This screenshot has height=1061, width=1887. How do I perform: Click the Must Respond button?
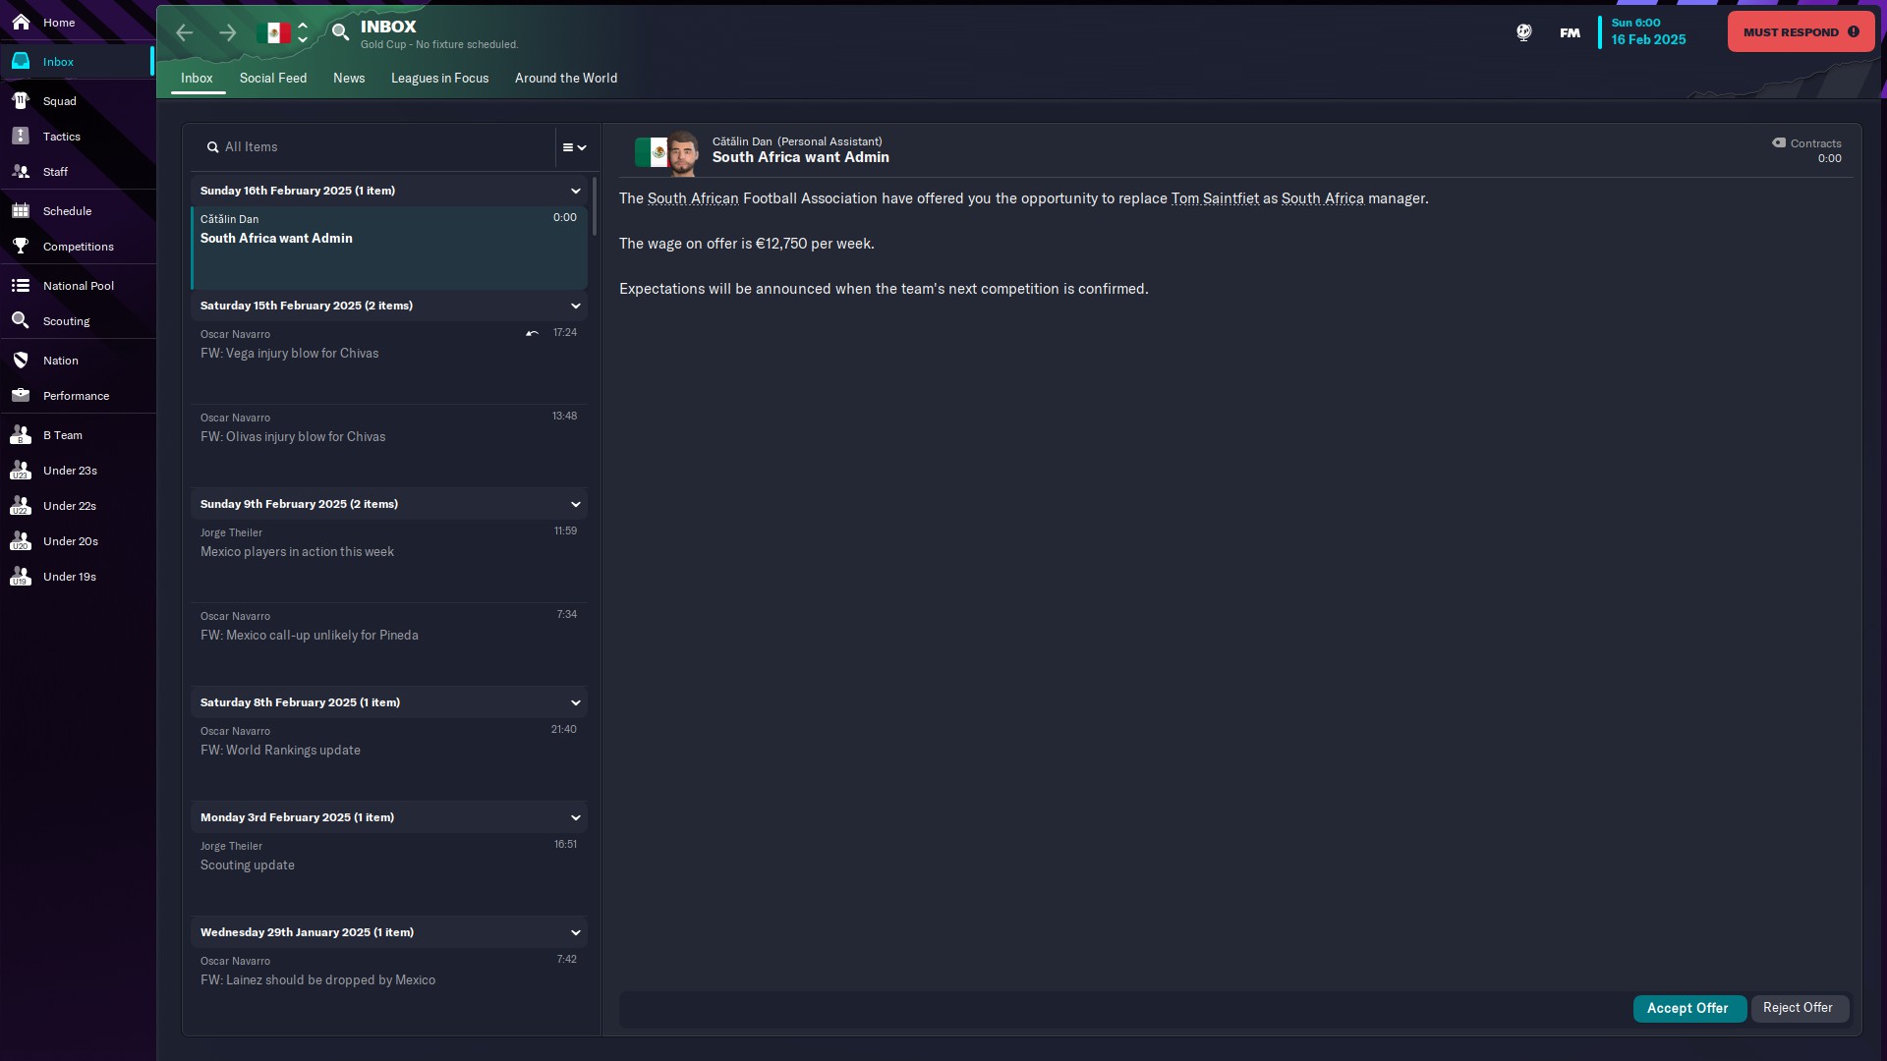click(x=1801, y=32)
